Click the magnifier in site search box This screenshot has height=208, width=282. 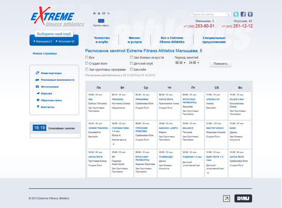coord(228,15)
